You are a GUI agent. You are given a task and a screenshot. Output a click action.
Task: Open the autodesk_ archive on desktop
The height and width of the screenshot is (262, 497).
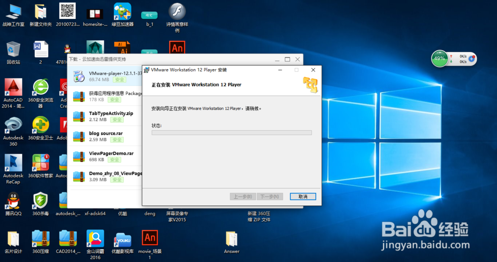pyautogui.click(x=68, y=204)
